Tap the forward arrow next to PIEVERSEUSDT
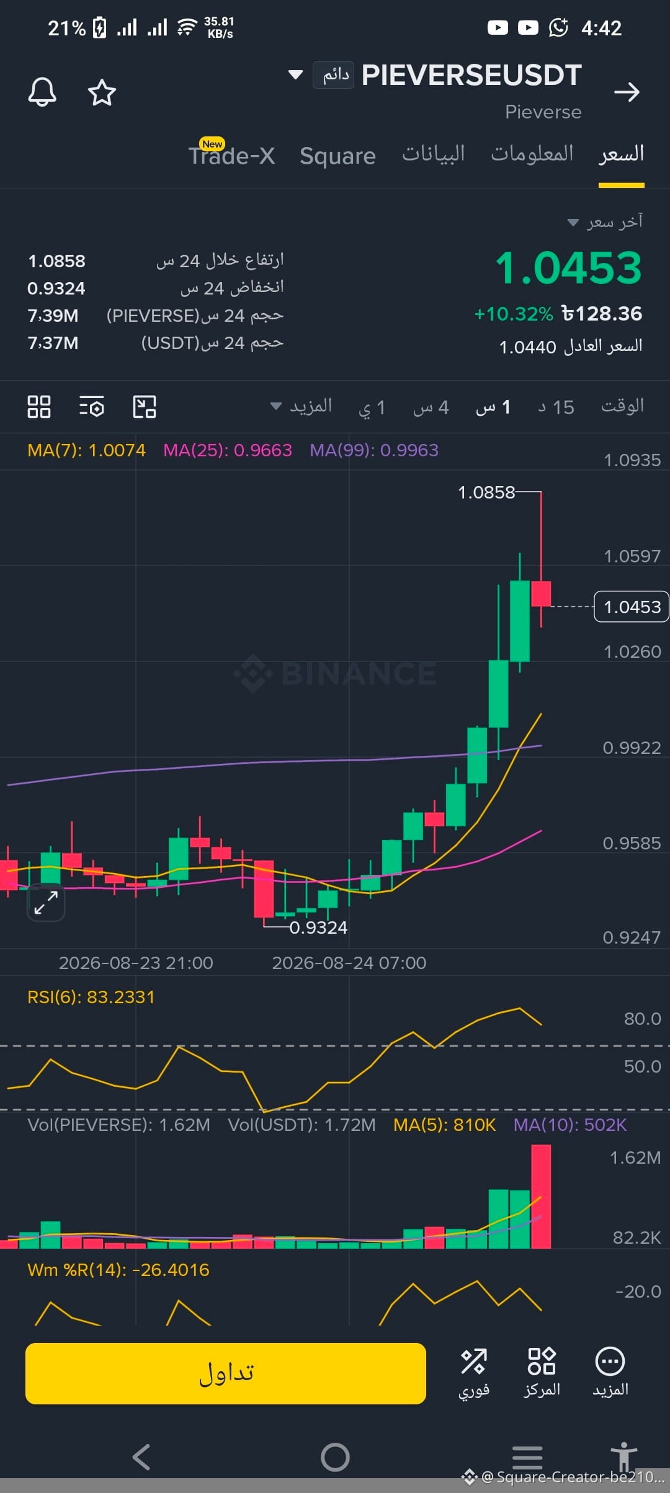Image resolution: width=670 pixels, height=1493 pixels. 627,92
